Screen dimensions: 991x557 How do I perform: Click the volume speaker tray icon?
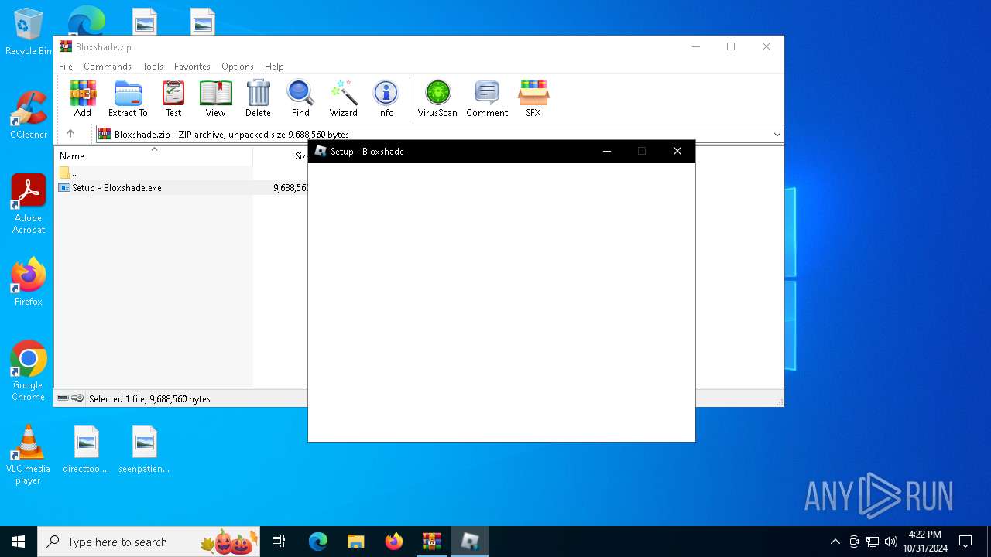891,542
